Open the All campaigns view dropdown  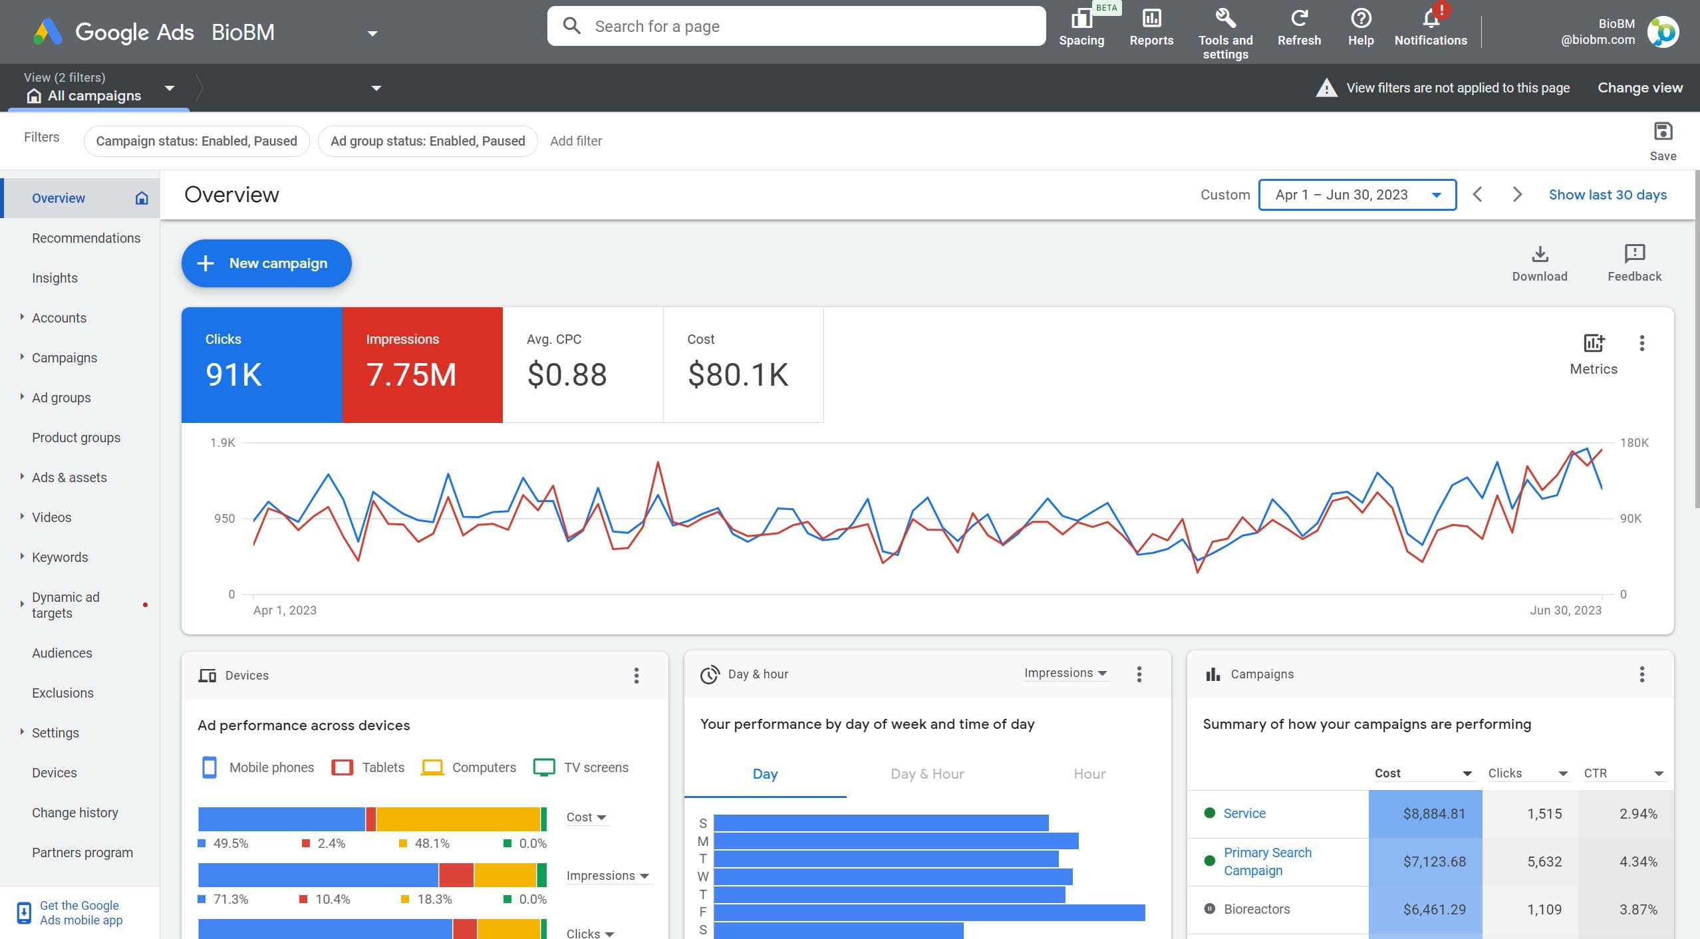click(170, 88)
